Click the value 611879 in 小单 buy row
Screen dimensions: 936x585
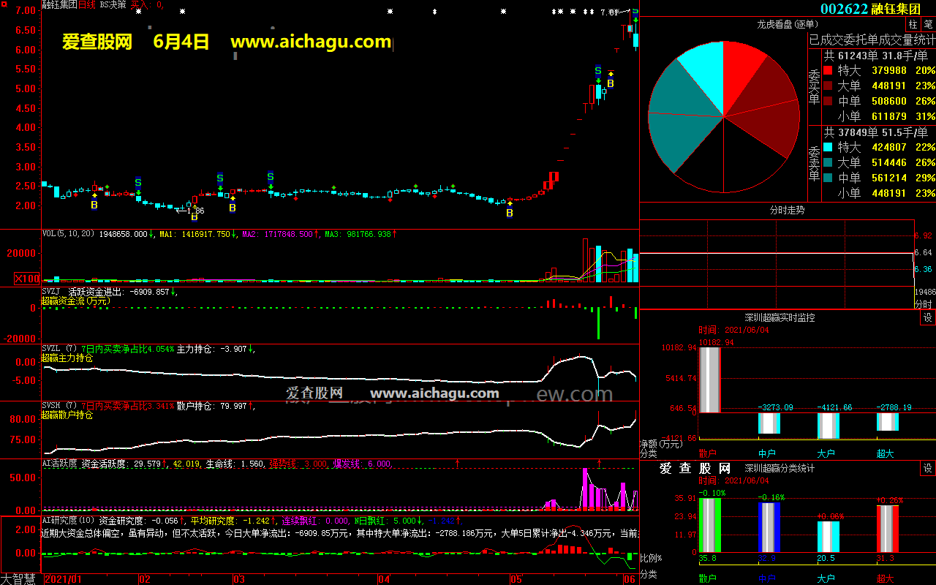888,117
